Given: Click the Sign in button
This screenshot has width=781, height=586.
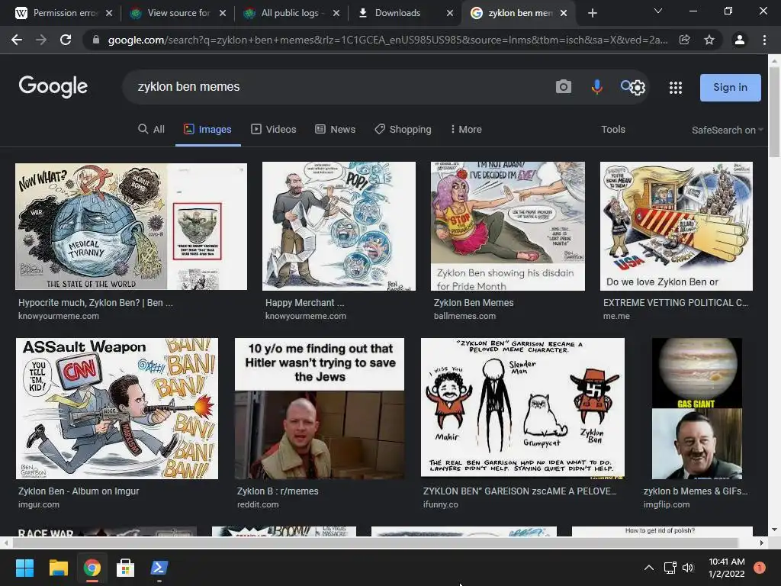Looking at the screenshot, I should point(730,87).
